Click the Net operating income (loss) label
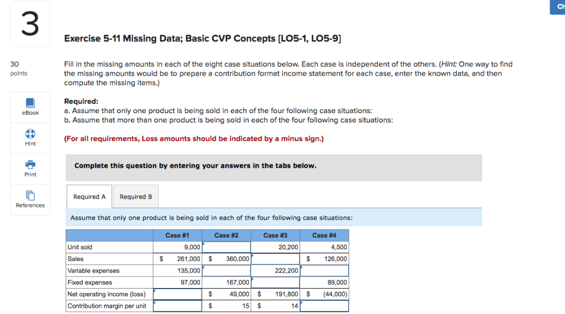Screen dimensions: 565x314 (106, 294)
